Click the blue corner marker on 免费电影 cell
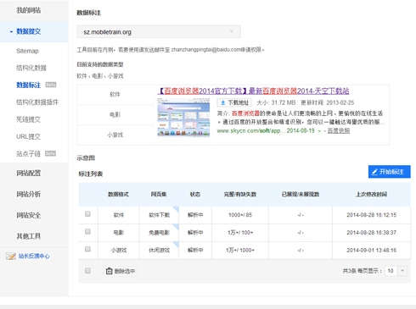This screenshot has width=416, height=309. (x=177, y=227)
